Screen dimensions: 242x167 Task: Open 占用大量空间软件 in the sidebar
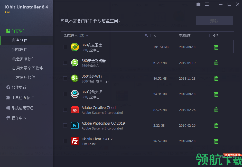tap(27, 68)
